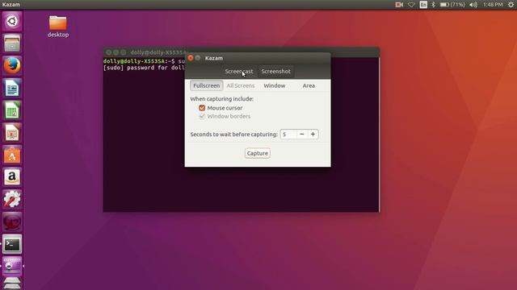This screenshot has height=290, width=517.
Task: Click the sudo password prompt line in terminal
Action: [x=144, y=68]
